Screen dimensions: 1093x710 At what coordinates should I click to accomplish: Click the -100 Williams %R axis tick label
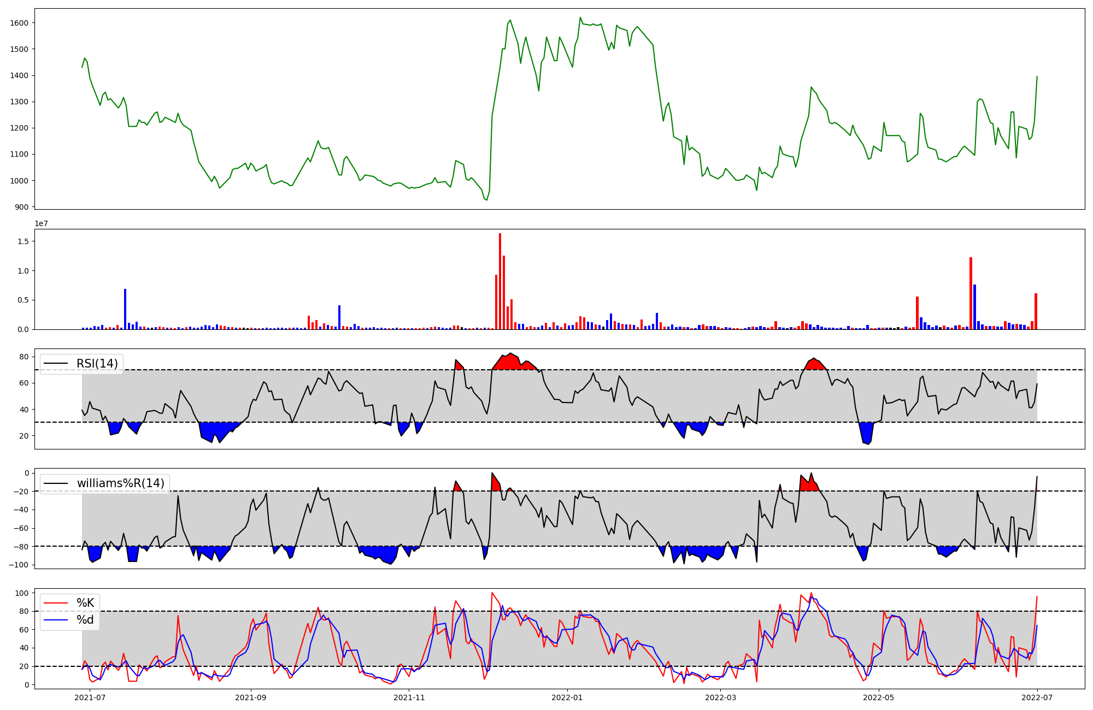pos(19,565)
